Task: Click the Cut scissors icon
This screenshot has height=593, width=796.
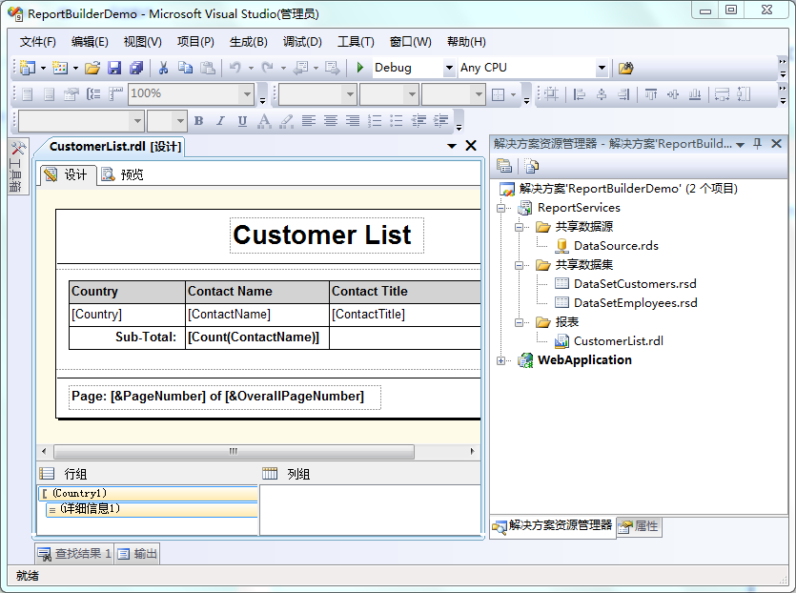Action: click(163, 68)
